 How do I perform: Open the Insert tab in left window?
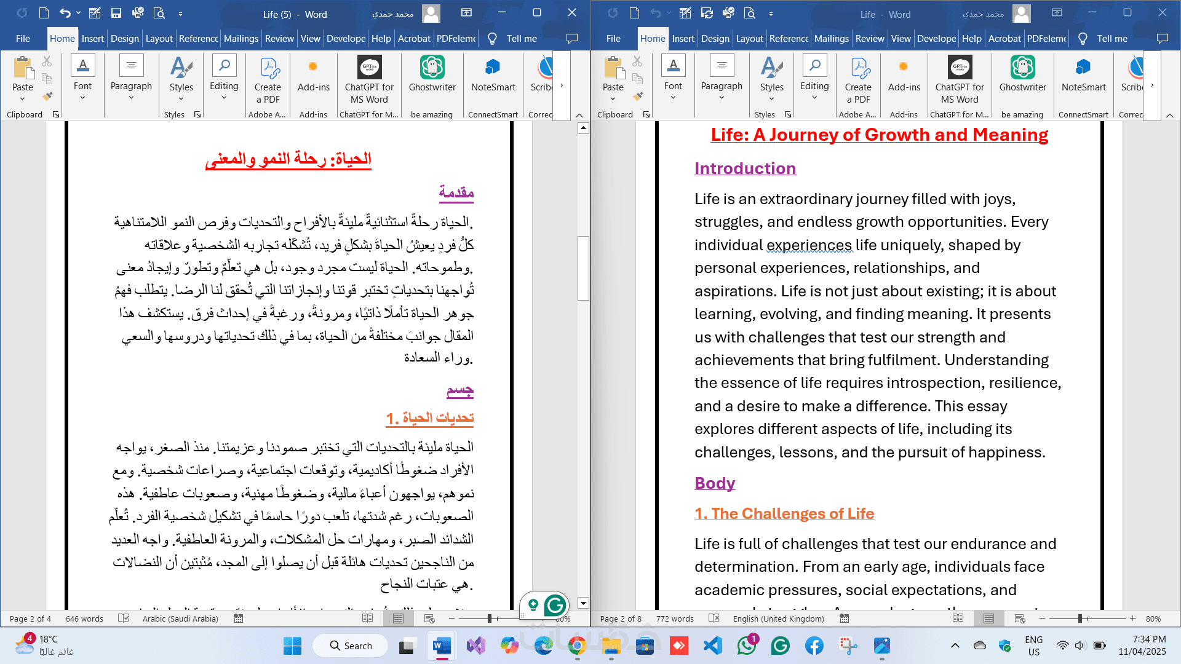[92, 38]
